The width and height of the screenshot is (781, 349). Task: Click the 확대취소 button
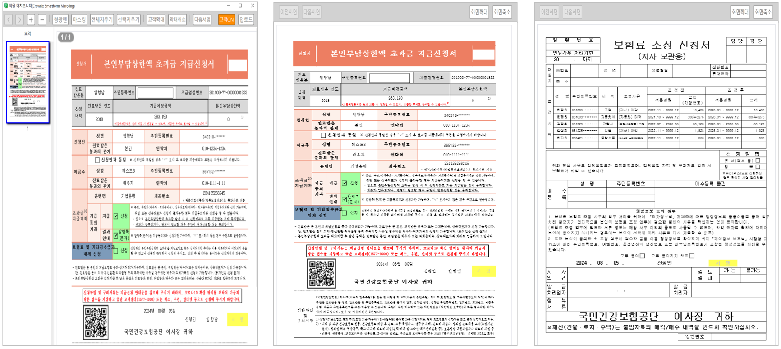tap(177, 19)
